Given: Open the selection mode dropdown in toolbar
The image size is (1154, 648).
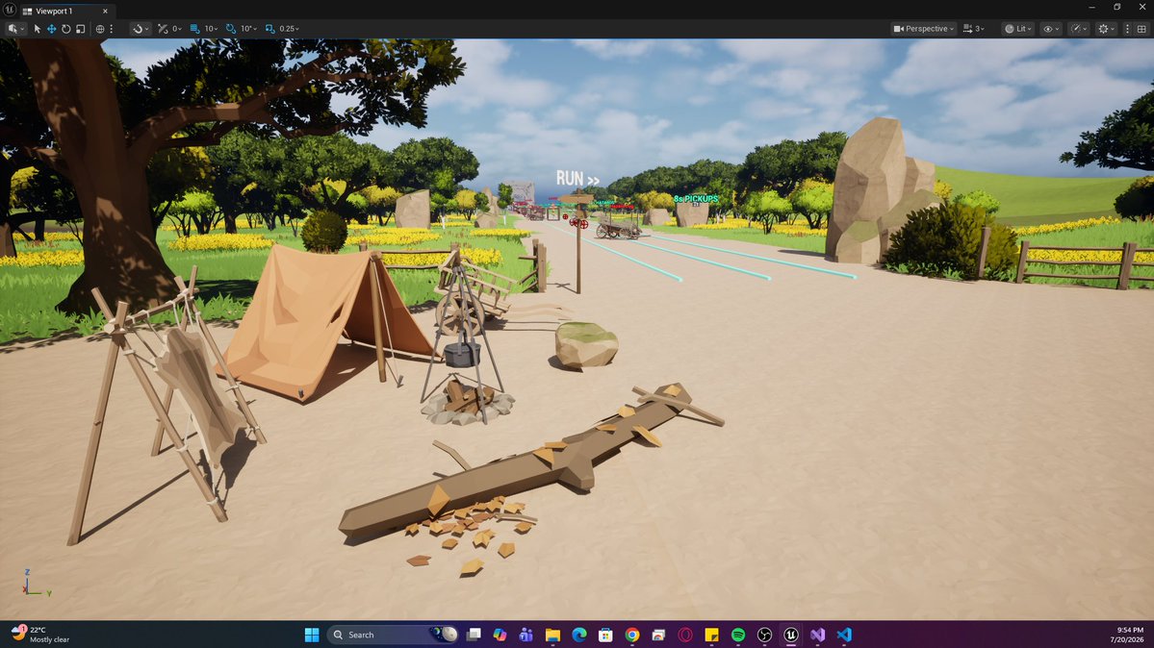Looking at the screenshot, I should click(15, 29).
